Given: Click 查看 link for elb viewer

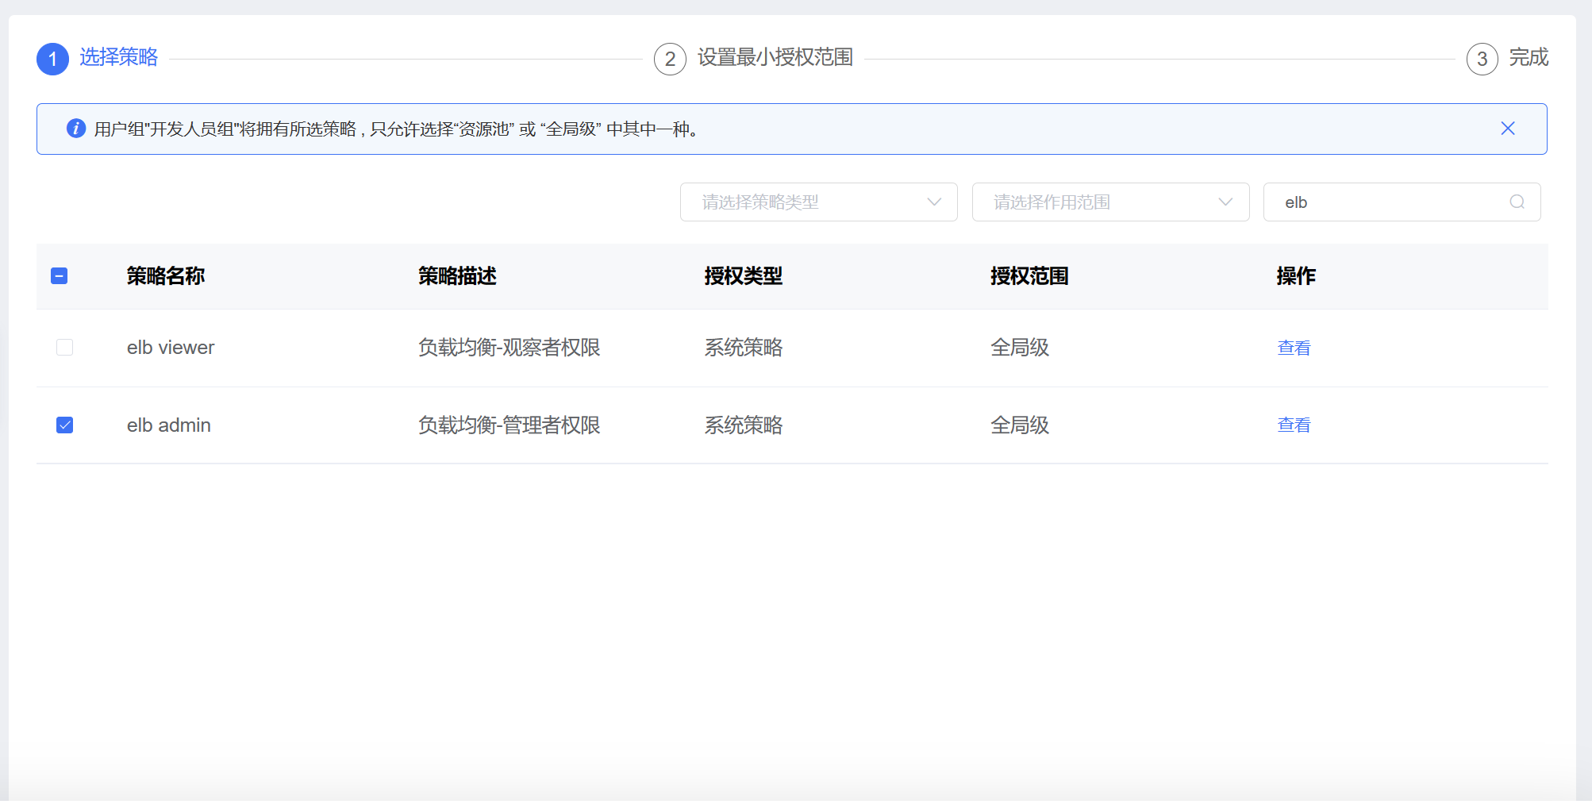Looking at the screenshot, I should (1294, 348).
